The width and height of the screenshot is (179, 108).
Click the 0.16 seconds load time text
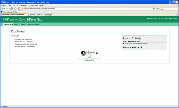[89, 61]
